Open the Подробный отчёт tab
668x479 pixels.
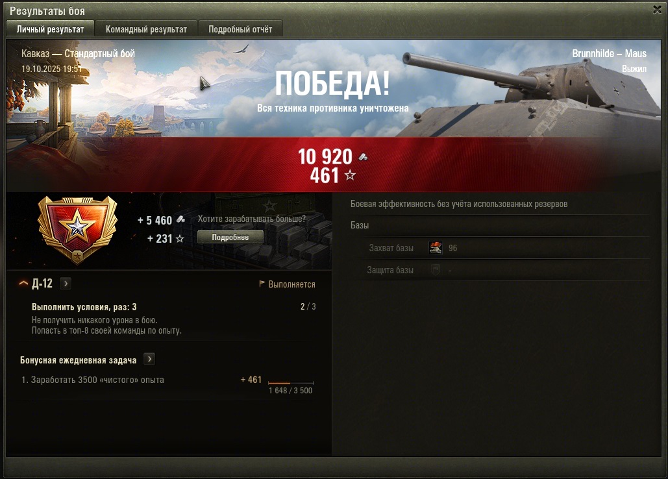click(240, 29)
